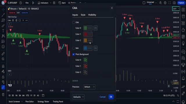The image size is (186, 104).
Task: Open the alerts clock icon in right sidebar
Action: tap(183, 16)
